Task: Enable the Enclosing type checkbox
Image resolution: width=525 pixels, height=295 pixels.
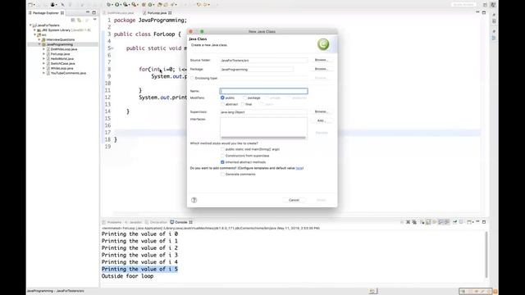Action: click(193, 78)
